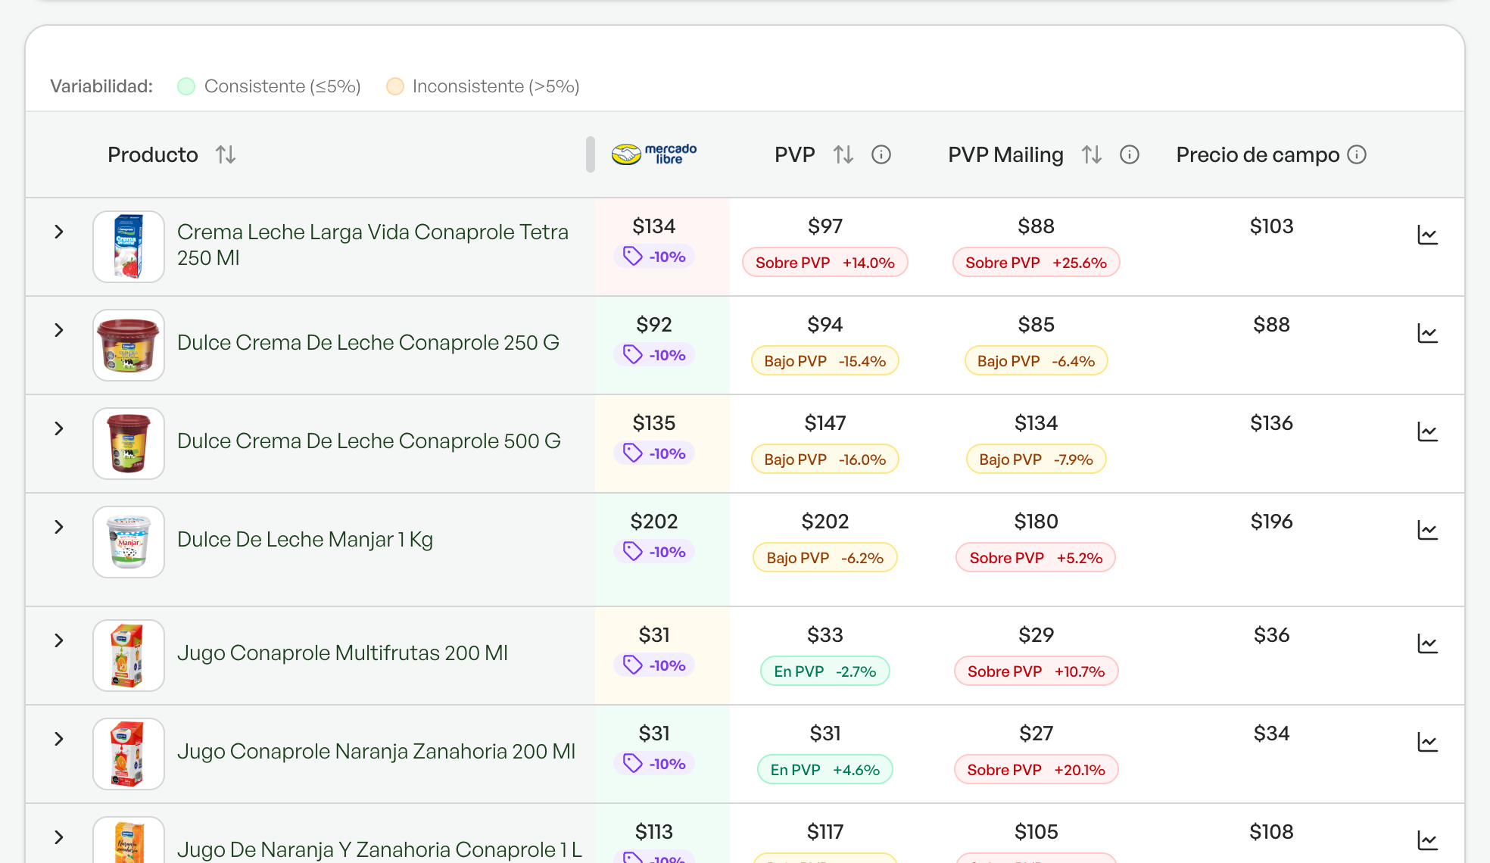Click Sobre PVP +25.6% badge
Screen dimensions: 1490x863
pos(1036,263)
